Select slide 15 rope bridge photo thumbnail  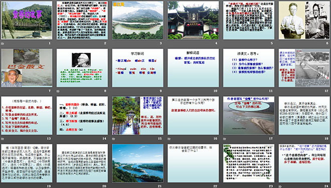pos(137,115)
